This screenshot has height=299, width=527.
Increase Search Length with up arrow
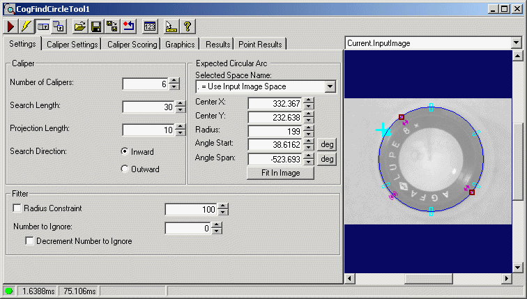(x=181, y=103)
